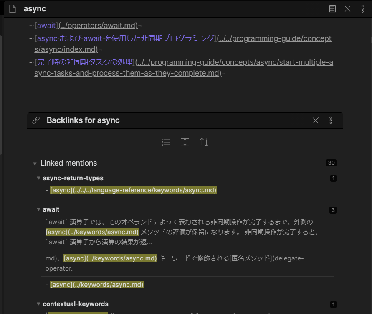Click the link icon beside Backlinks for async
This screenshot has height=314, width=372.
point(36,120)
